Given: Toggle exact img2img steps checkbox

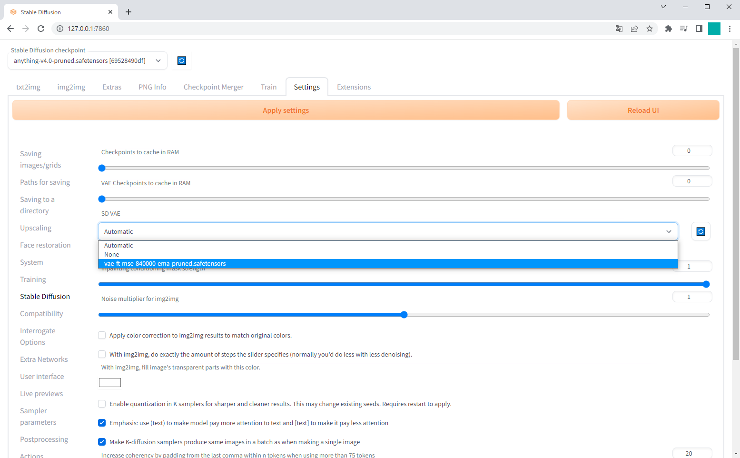Looking at the screenshot, I should point(102,354).
